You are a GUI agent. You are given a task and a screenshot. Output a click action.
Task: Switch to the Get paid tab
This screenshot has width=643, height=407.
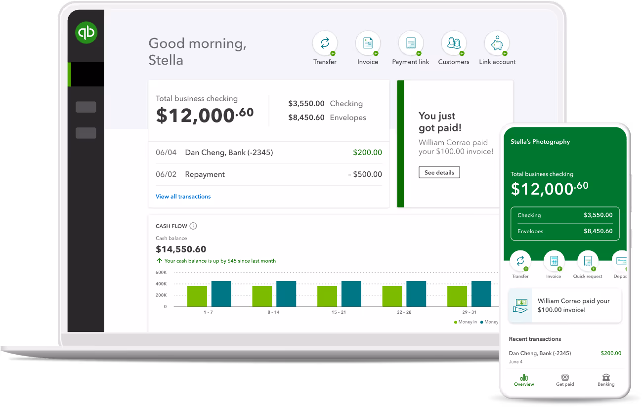click(564, 380)
